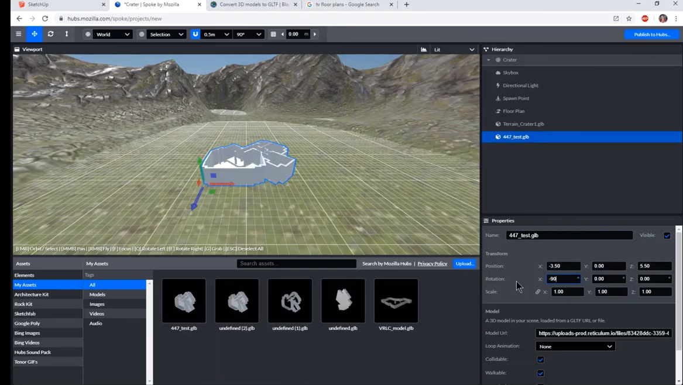Open the Loop Animation dropdown
Screen dimensions: 683x385
(575, 346)
